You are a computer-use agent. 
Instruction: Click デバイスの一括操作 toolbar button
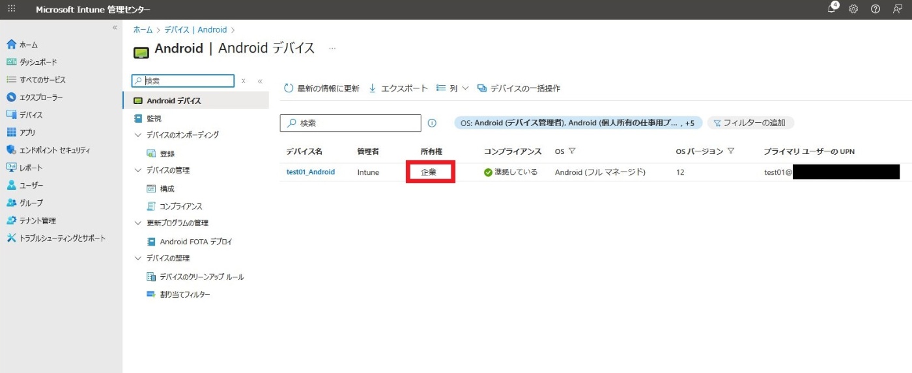[x=519, y=88]
